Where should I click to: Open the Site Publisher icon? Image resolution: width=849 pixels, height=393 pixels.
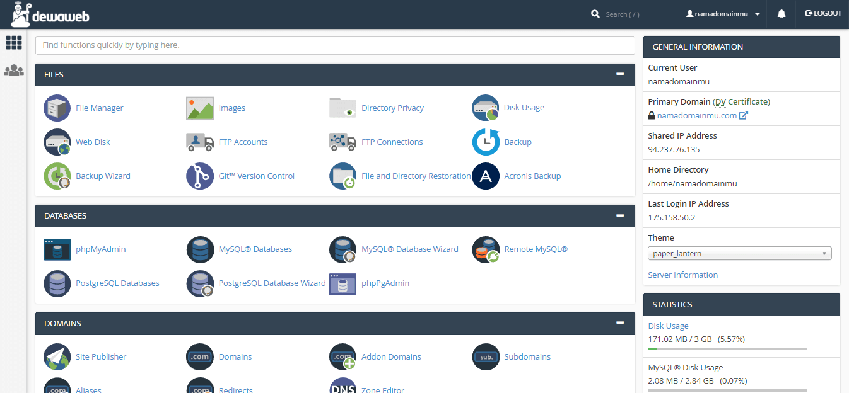[57, 356]
